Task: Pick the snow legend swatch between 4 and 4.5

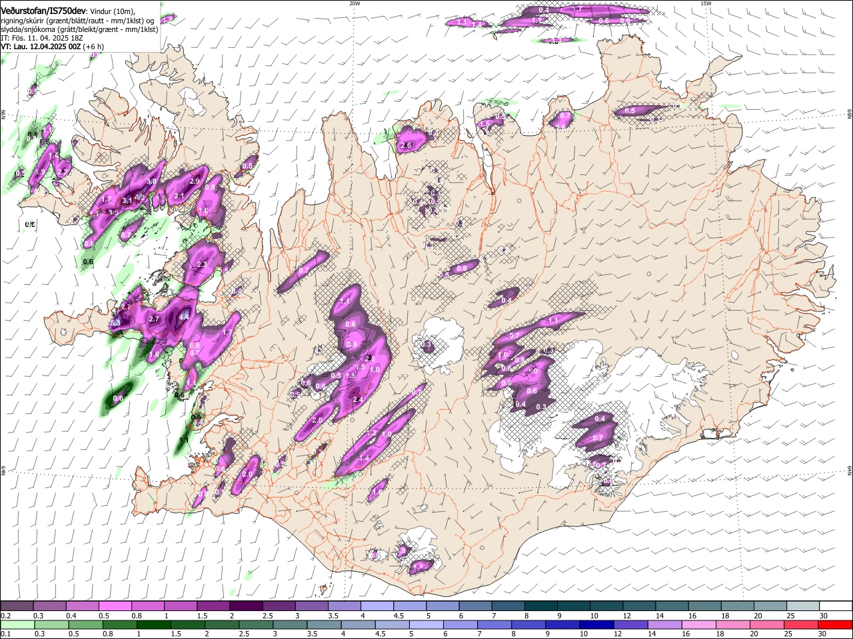Action: click(x=377, y=606)
